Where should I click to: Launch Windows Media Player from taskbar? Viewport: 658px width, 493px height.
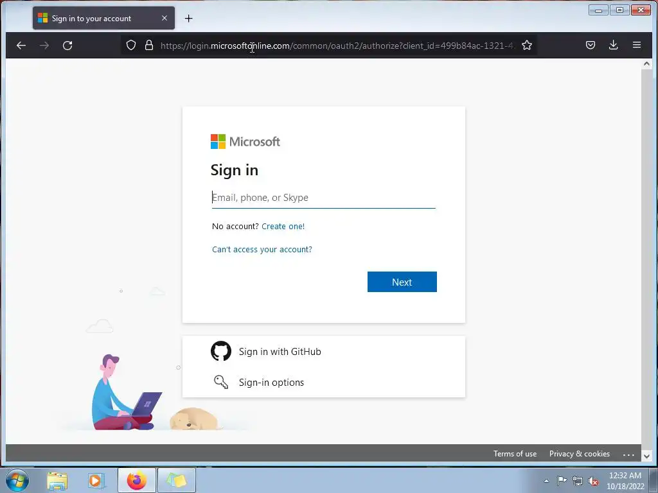click(96, 481)
